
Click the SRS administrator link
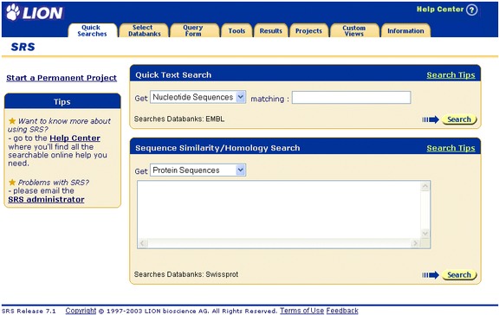[x=46, y=200]
